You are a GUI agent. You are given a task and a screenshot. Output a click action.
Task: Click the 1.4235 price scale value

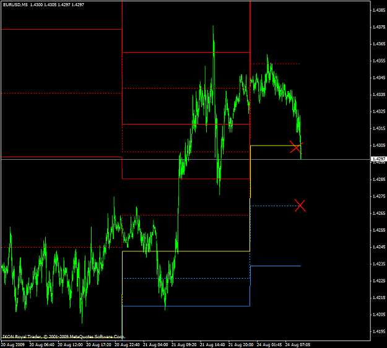point(379,264)
